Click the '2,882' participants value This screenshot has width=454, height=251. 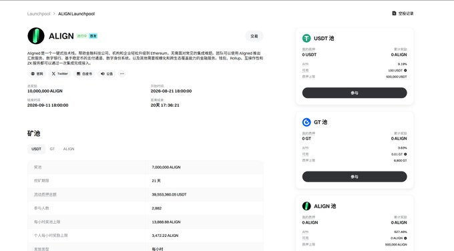tap(157, 208)
